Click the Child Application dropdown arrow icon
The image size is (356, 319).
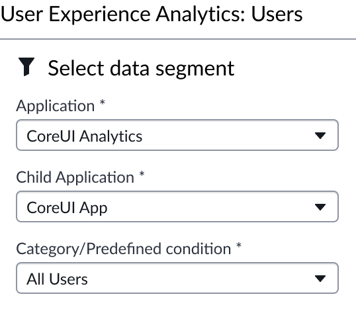[320, 207]
